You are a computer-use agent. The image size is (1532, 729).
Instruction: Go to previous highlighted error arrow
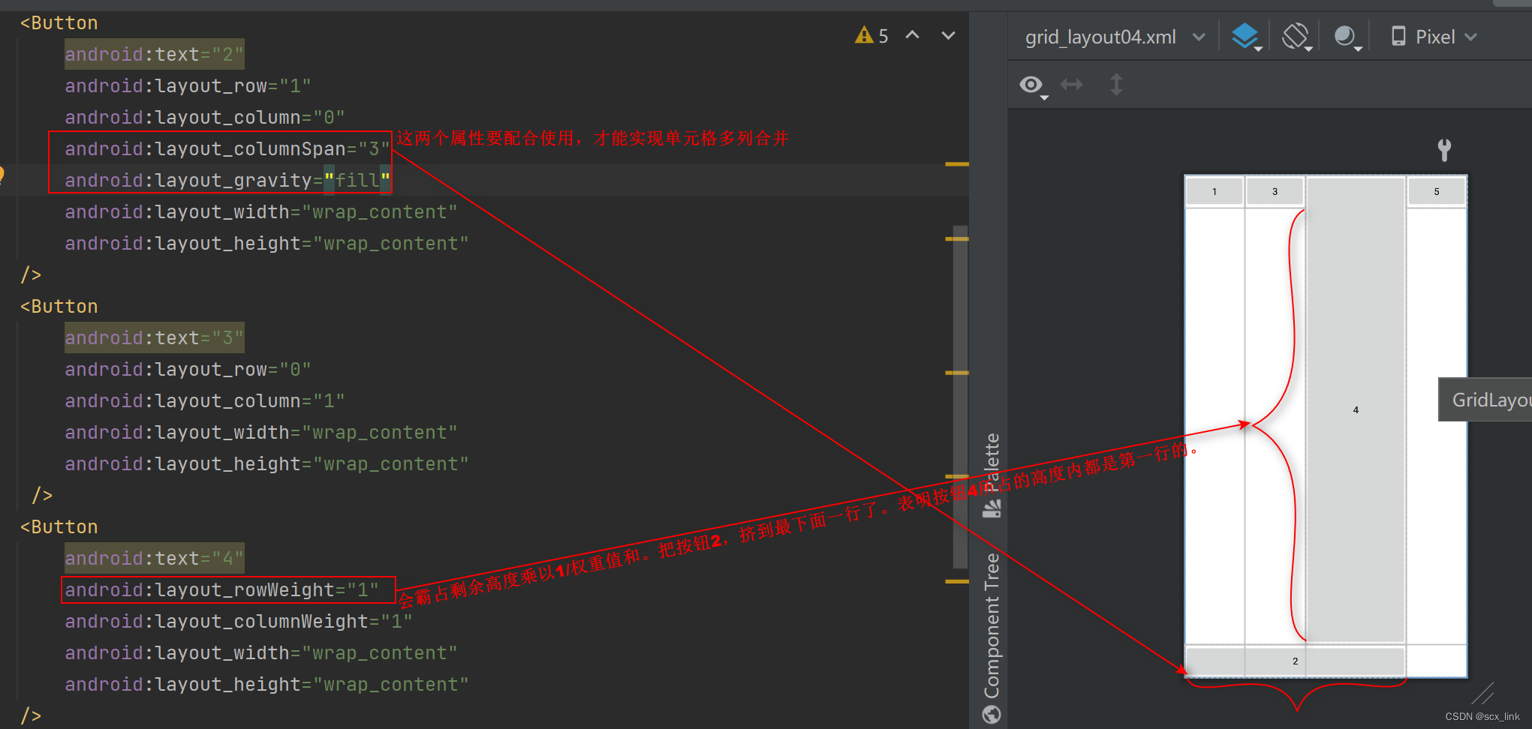[x=913, y=35]
